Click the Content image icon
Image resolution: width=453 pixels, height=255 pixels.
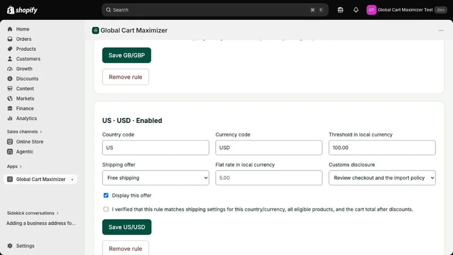point(10,88)
